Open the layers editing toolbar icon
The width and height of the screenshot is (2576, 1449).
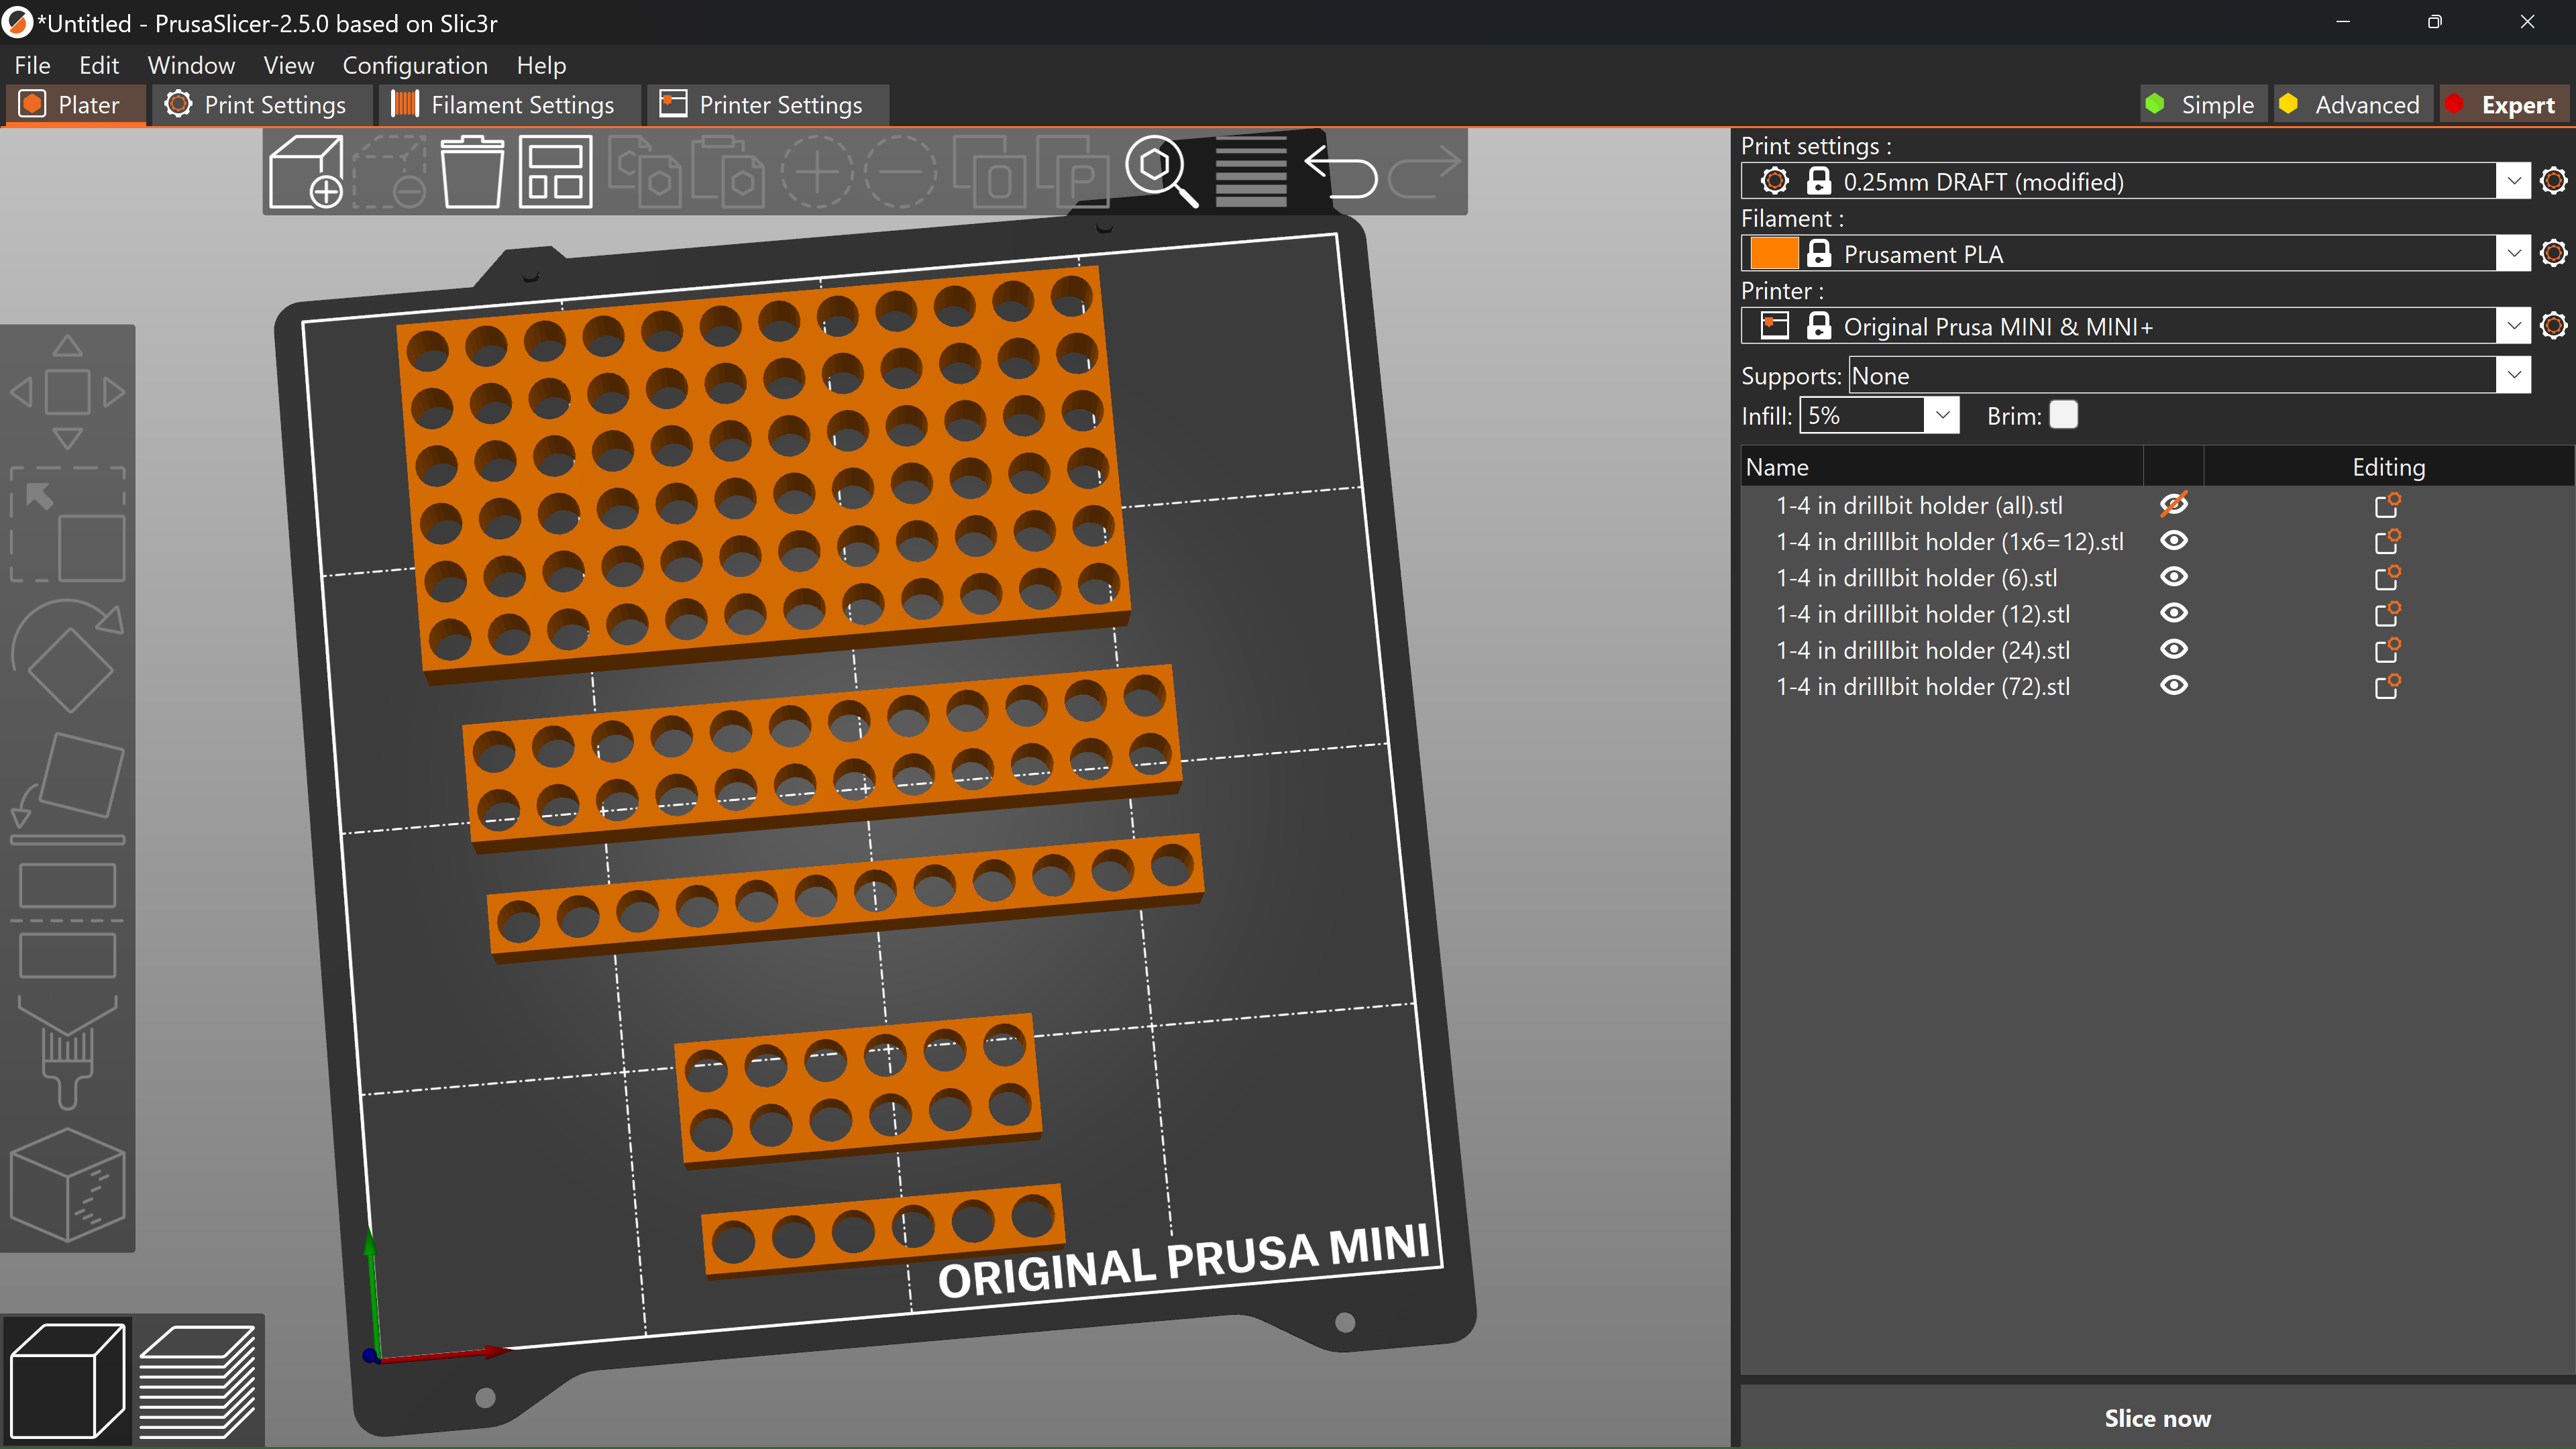pyautogui.click(x=1250, y=172)
